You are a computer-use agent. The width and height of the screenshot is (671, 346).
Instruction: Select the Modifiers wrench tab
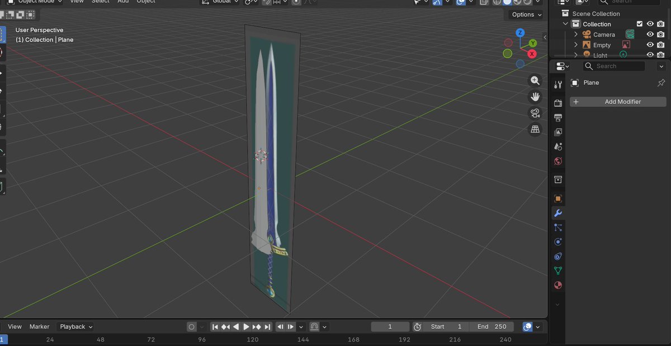point(557,213)
